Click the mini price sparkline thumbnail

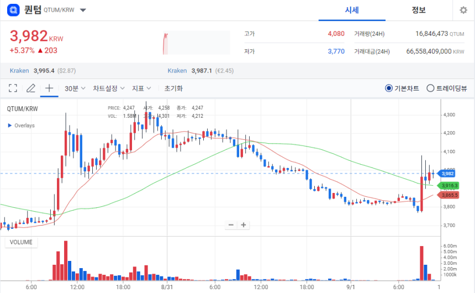[x=196, y=43]
